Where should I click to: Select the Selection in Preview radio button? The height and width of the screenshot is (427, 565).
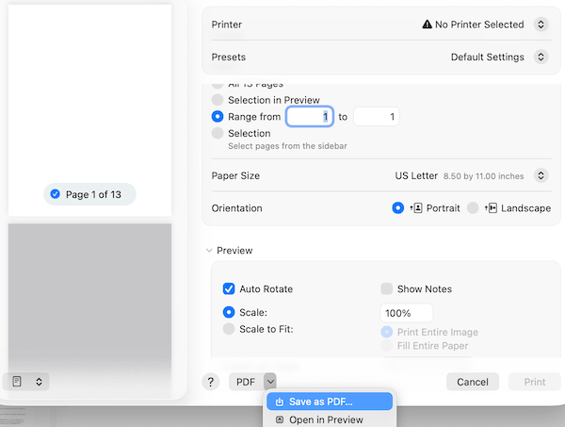218,100
